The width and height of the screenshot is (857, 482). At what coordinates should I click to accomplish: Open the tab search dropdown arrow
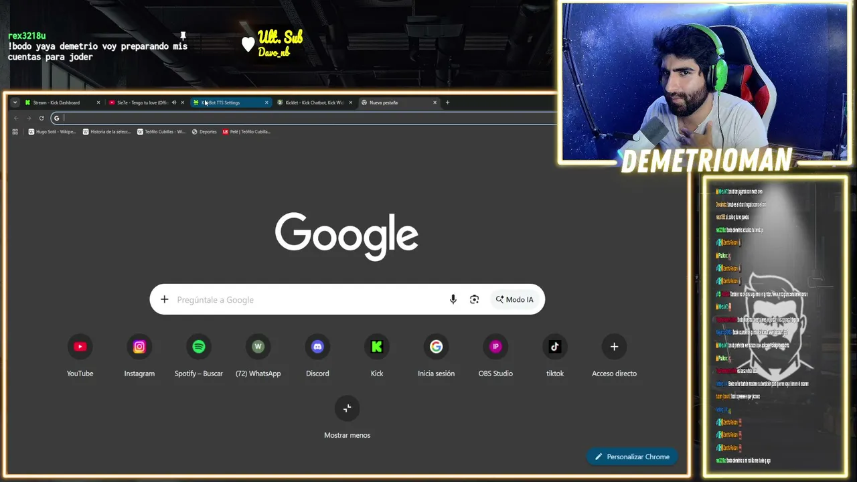point(15,102)
